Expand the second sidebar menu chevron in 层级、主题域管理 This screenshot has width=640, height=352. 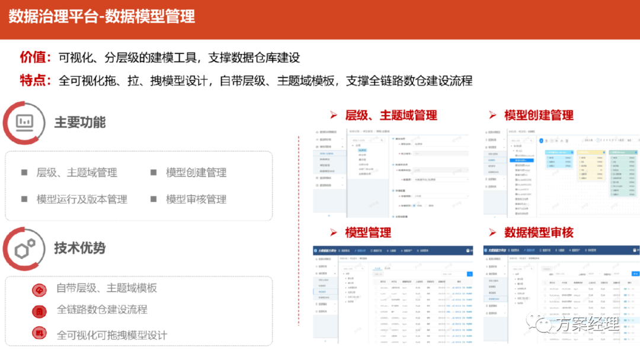343,138
